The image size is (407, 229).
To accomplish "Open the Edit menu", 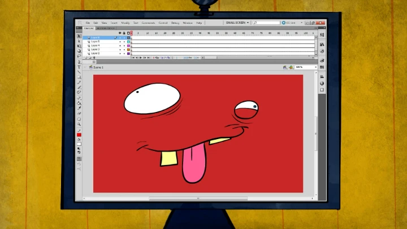I will click(x=96, y=23).
